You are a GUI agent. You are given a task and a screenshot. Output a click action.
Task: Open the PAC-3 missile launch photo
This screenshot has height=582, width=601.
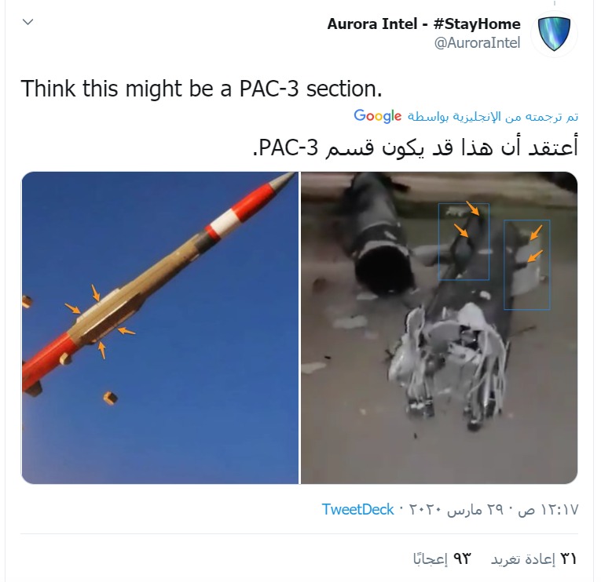159,328
